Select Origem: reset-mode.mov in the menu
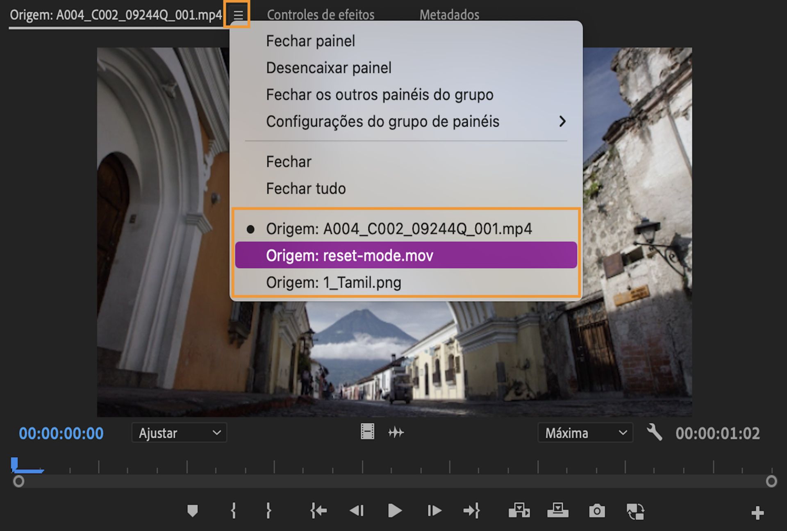787x531 pixels. [350, 255]
